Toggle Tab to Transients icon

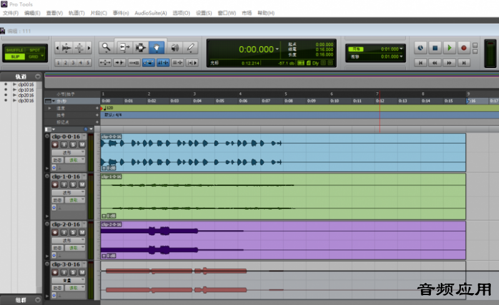point(120,62)
